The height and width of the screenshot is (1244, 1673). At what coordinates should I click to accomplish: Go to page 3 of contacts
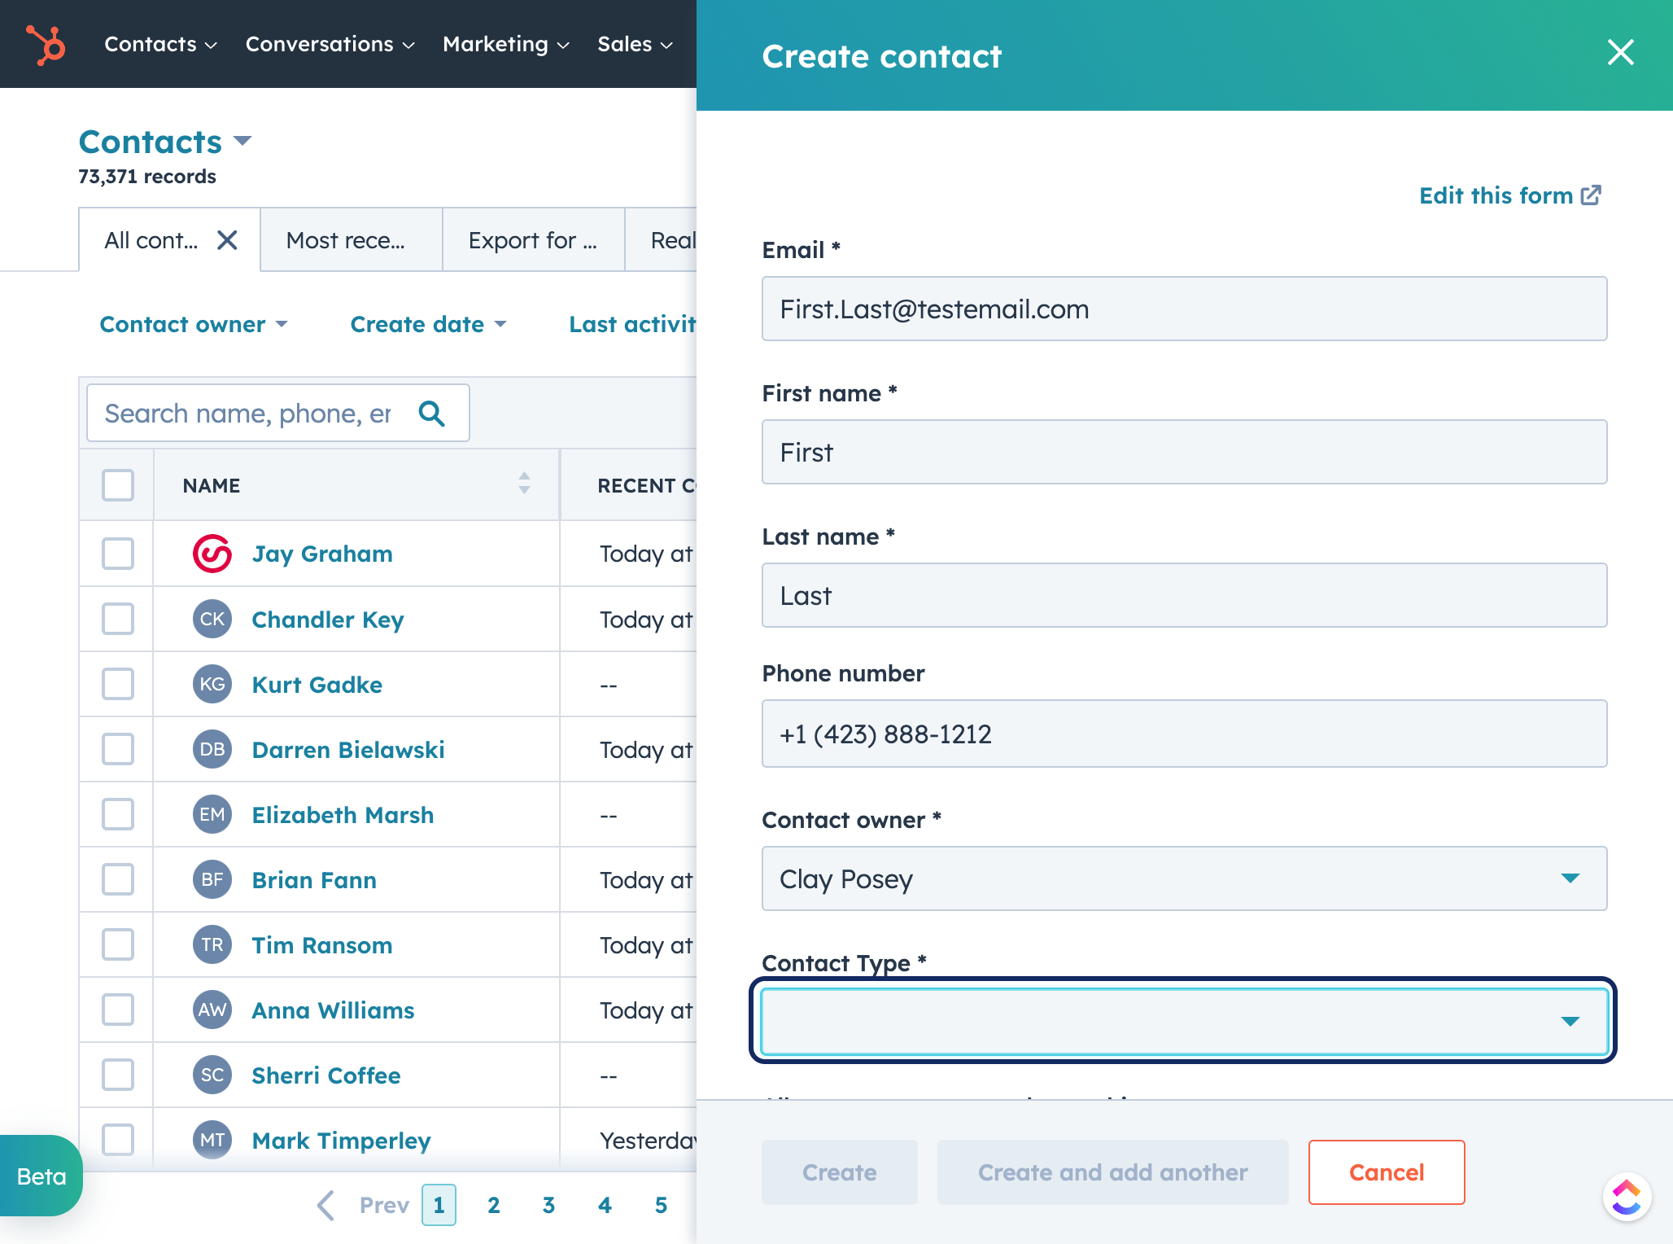[x=549, y=1205]
